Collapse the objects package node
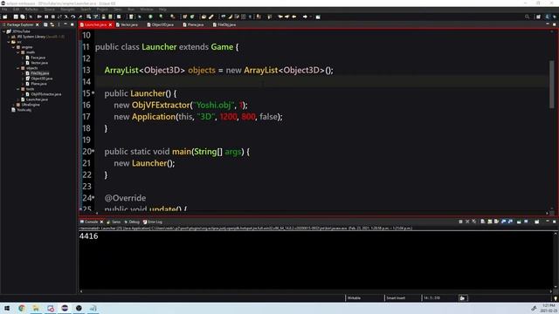Image resolution: width=559 pixels, height=314 pixels. (x=17, y=68)
